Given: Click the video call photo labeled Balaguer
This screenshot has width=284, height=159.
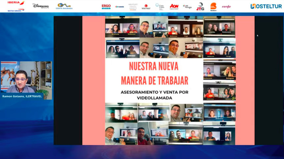Looking at the screenshot, I should 219,70.
